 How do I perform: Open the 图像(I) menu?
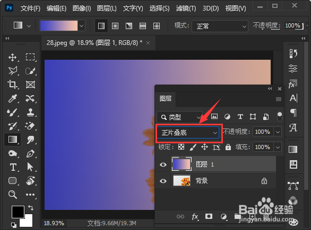tap(82, 8)
